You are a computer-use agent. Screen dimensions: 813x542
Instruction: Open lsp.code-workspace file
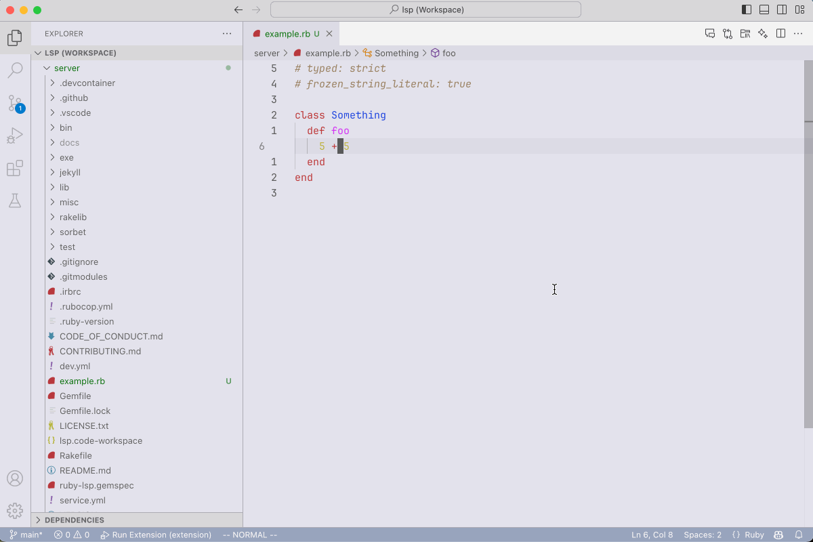point(137,440)
